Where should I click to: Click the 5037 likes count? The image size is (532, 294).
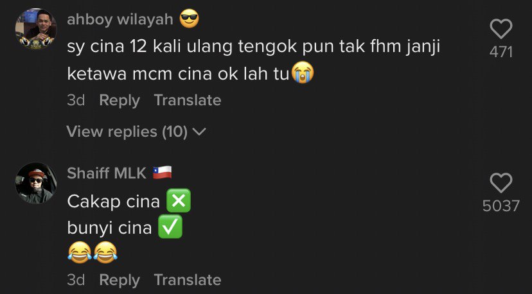(501, 206)
